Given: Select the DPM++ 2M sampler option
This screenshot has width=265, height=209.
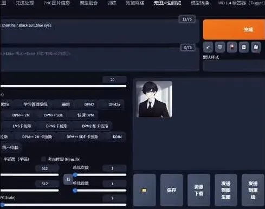Looking at the screenshot, I should 18,115.
